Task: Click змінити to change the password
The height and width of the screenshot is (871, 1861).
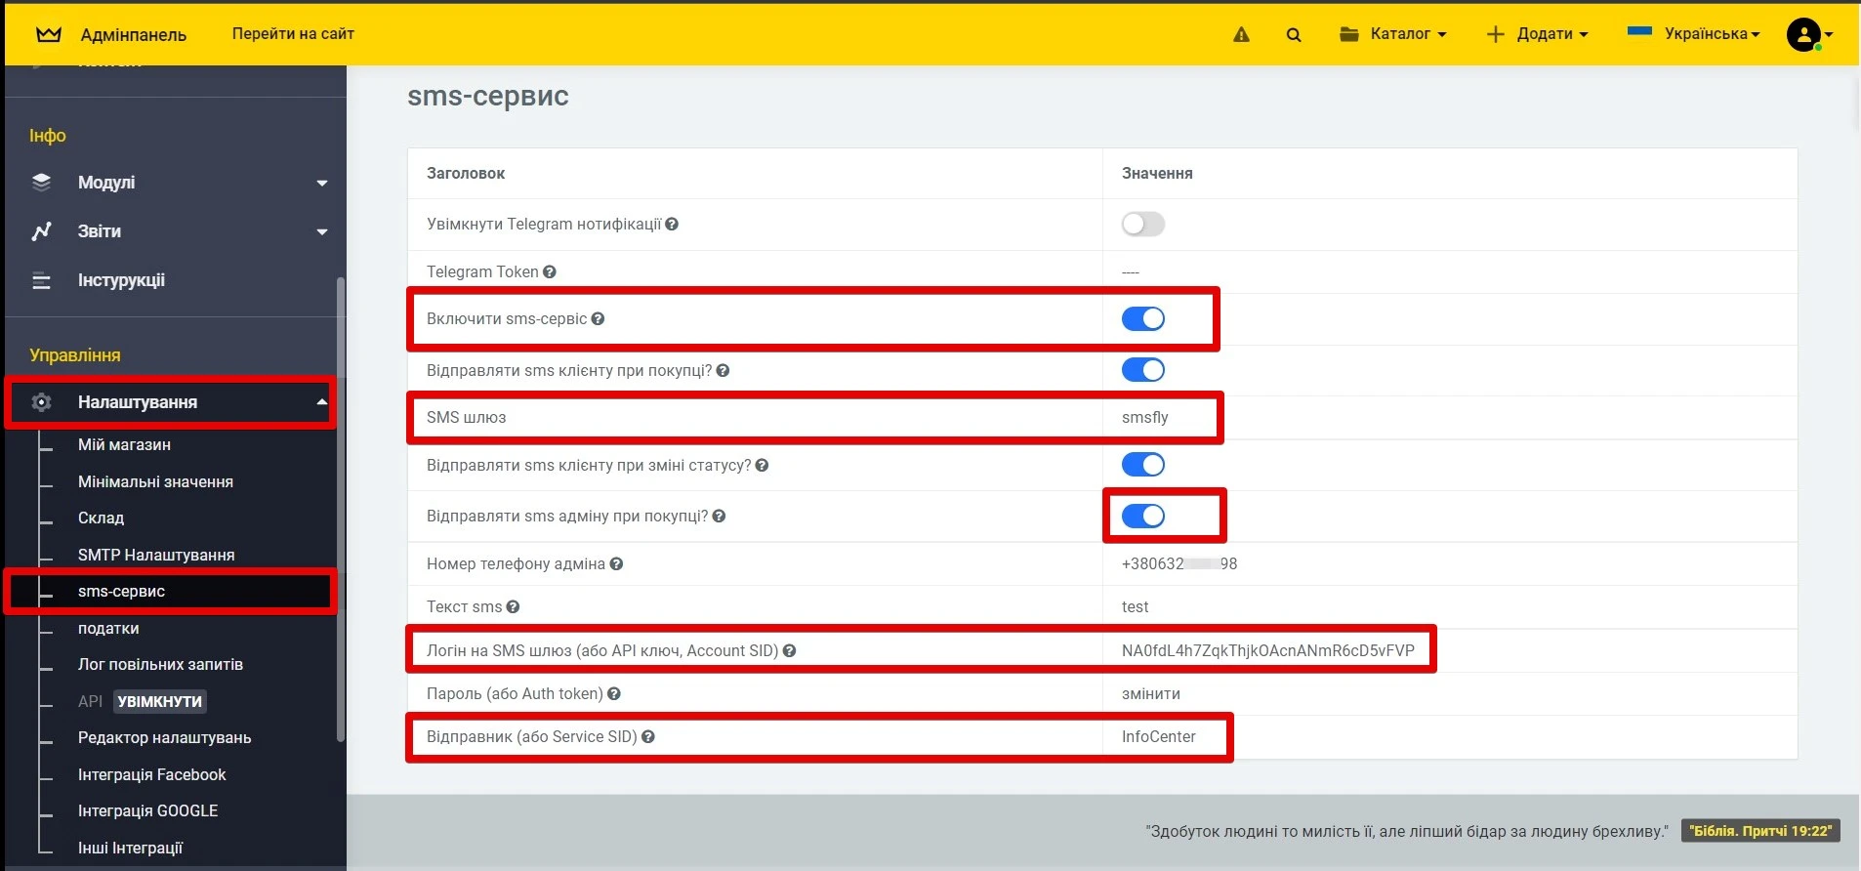Action: pos(1150,694)
